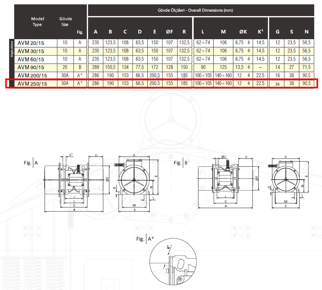The width and height of the screenshot is (322, 290).
Task: Click the 'Model Type' column header
Action: point(37,21)
